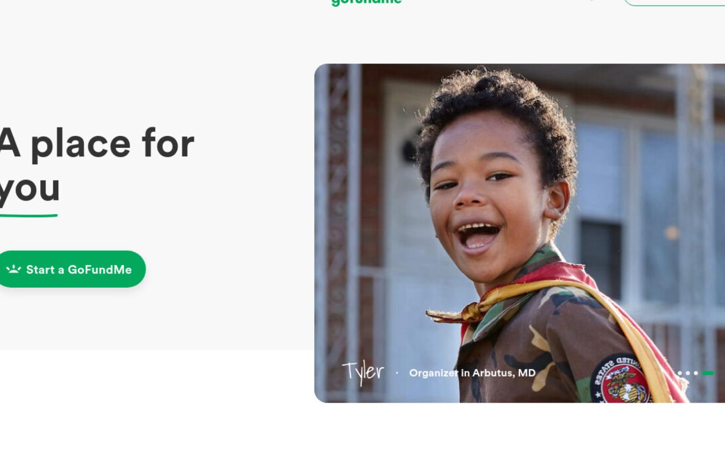The height and width of the screenshot is (453, 725).
Task: Click the Marine Corps patch on the jacket
Action: (621, 381)
